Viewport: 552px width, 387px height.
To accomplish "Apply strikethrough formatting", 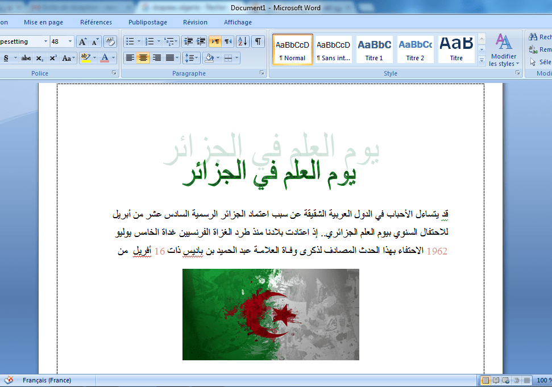I will [26, 58].
